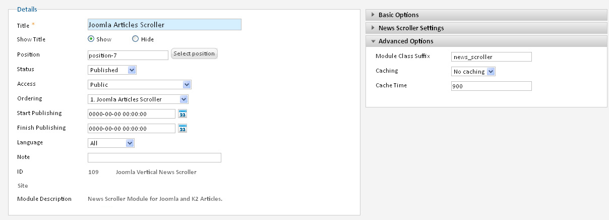Click the Select position button

pos(195,53)
